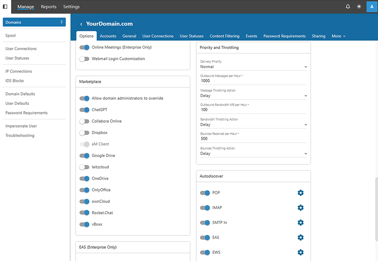Open the Reports menu
This screenshot has width=378, height=261.
[48, 6]
